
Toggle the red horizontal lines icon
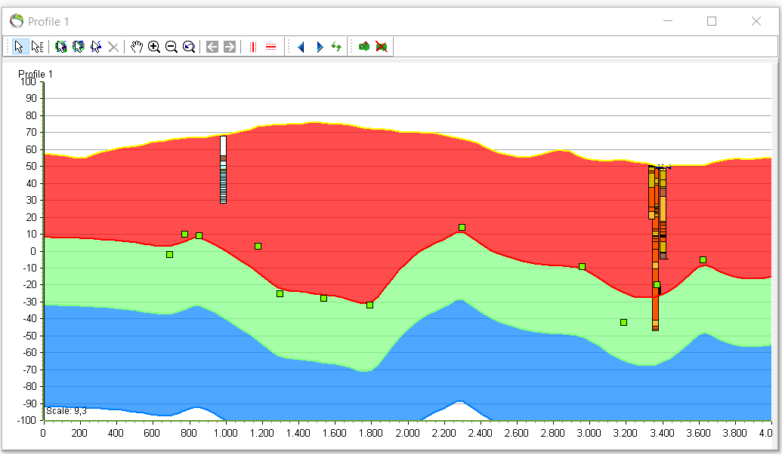[x=270, y=47]
